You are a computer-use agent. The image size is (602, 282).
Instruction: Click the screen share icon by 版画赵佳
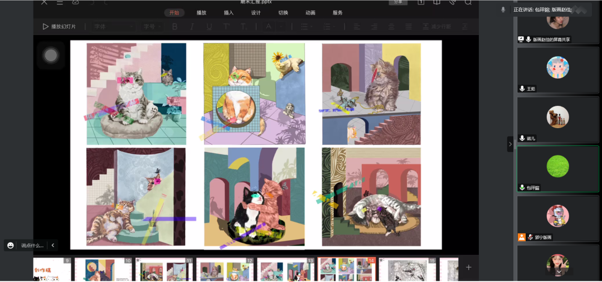tap(521, 39)
